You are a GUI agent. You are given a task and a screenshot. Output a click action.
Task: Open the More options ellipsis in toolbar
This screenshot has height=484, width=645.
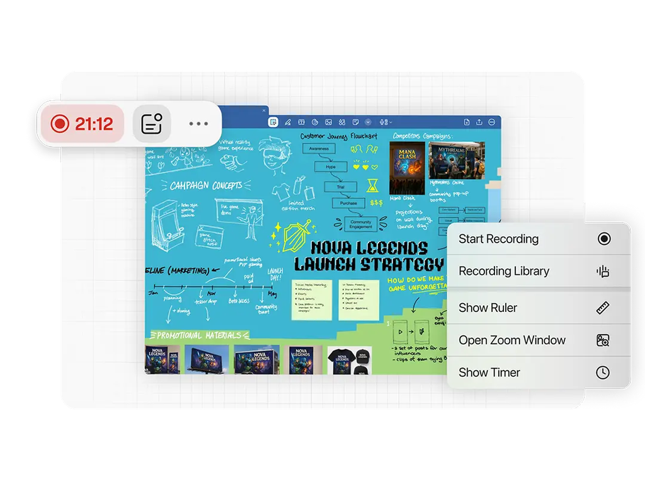pos(491,122)
